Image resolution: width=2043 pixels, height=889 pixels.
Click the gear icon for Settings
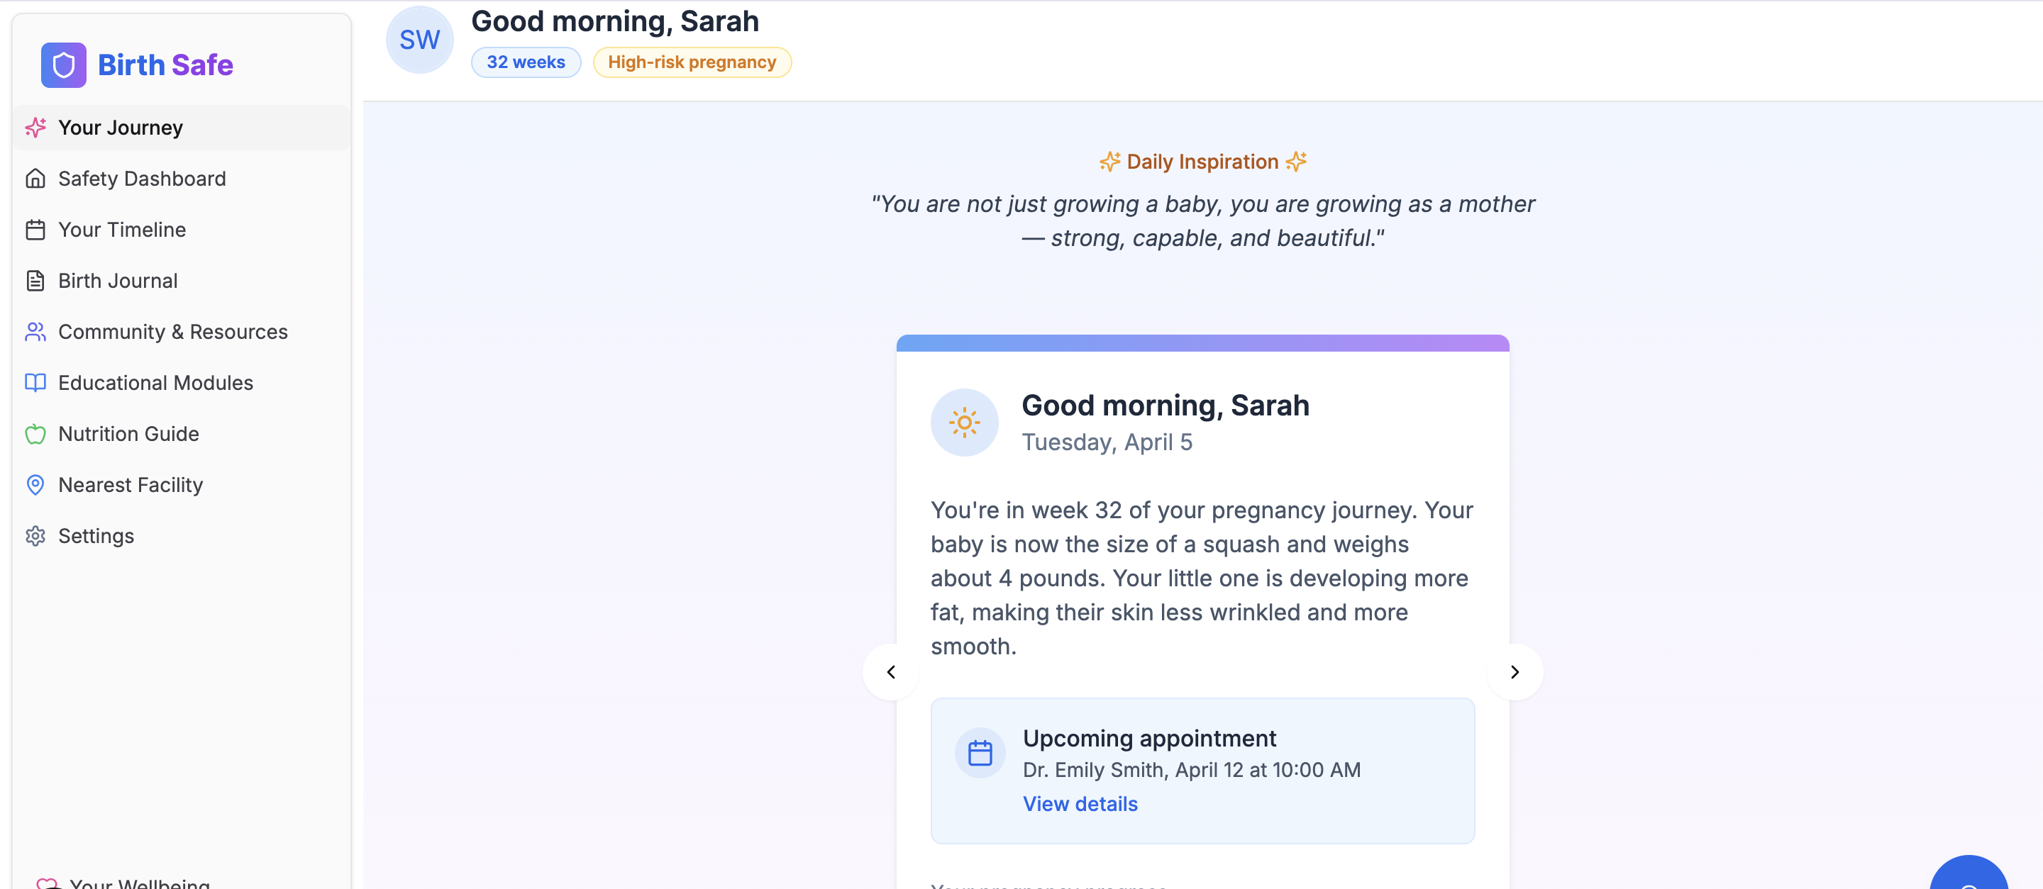pyautogui.click(x=35, y=537)
